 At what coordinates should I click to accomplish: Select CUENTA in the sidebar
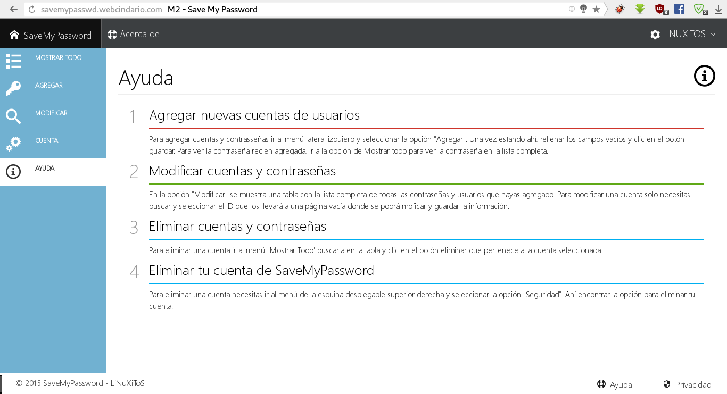(x=47, y=140)
